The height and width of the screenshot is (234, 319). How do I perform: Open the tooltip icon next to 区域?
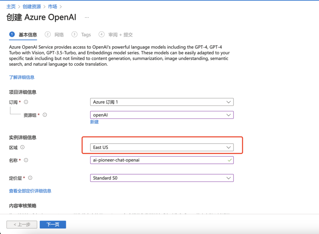click(x=22, y=147)
